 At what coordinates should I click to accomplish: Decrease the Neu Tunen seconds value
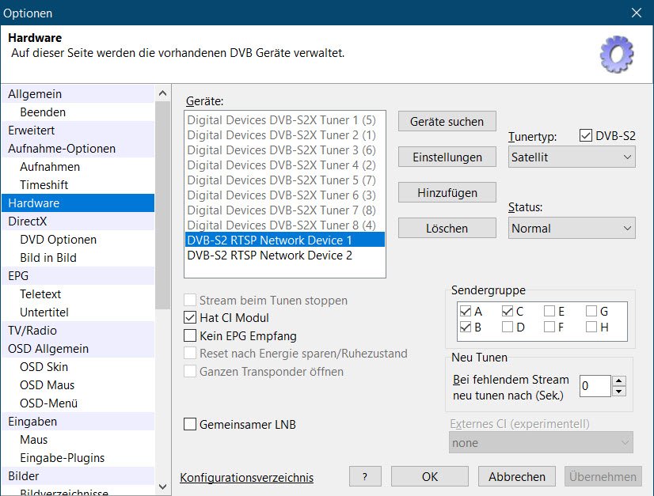click(619, 392)
